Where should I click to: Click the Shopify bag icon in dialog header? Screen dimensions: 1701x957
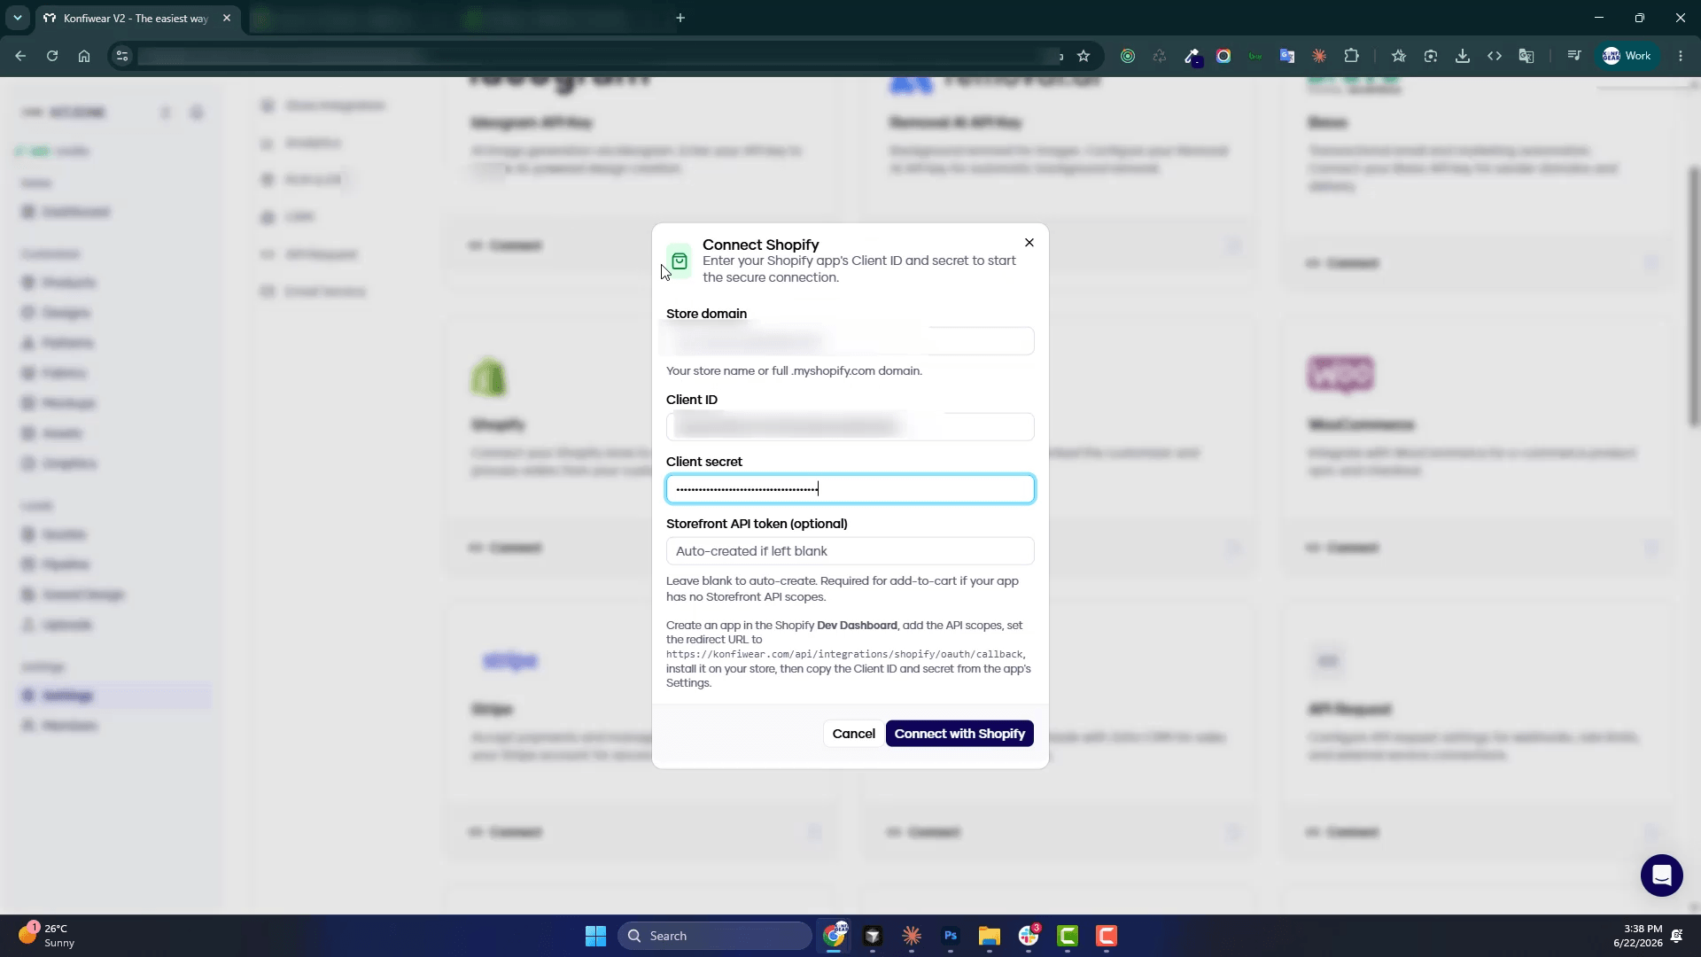tap(680, 261)
